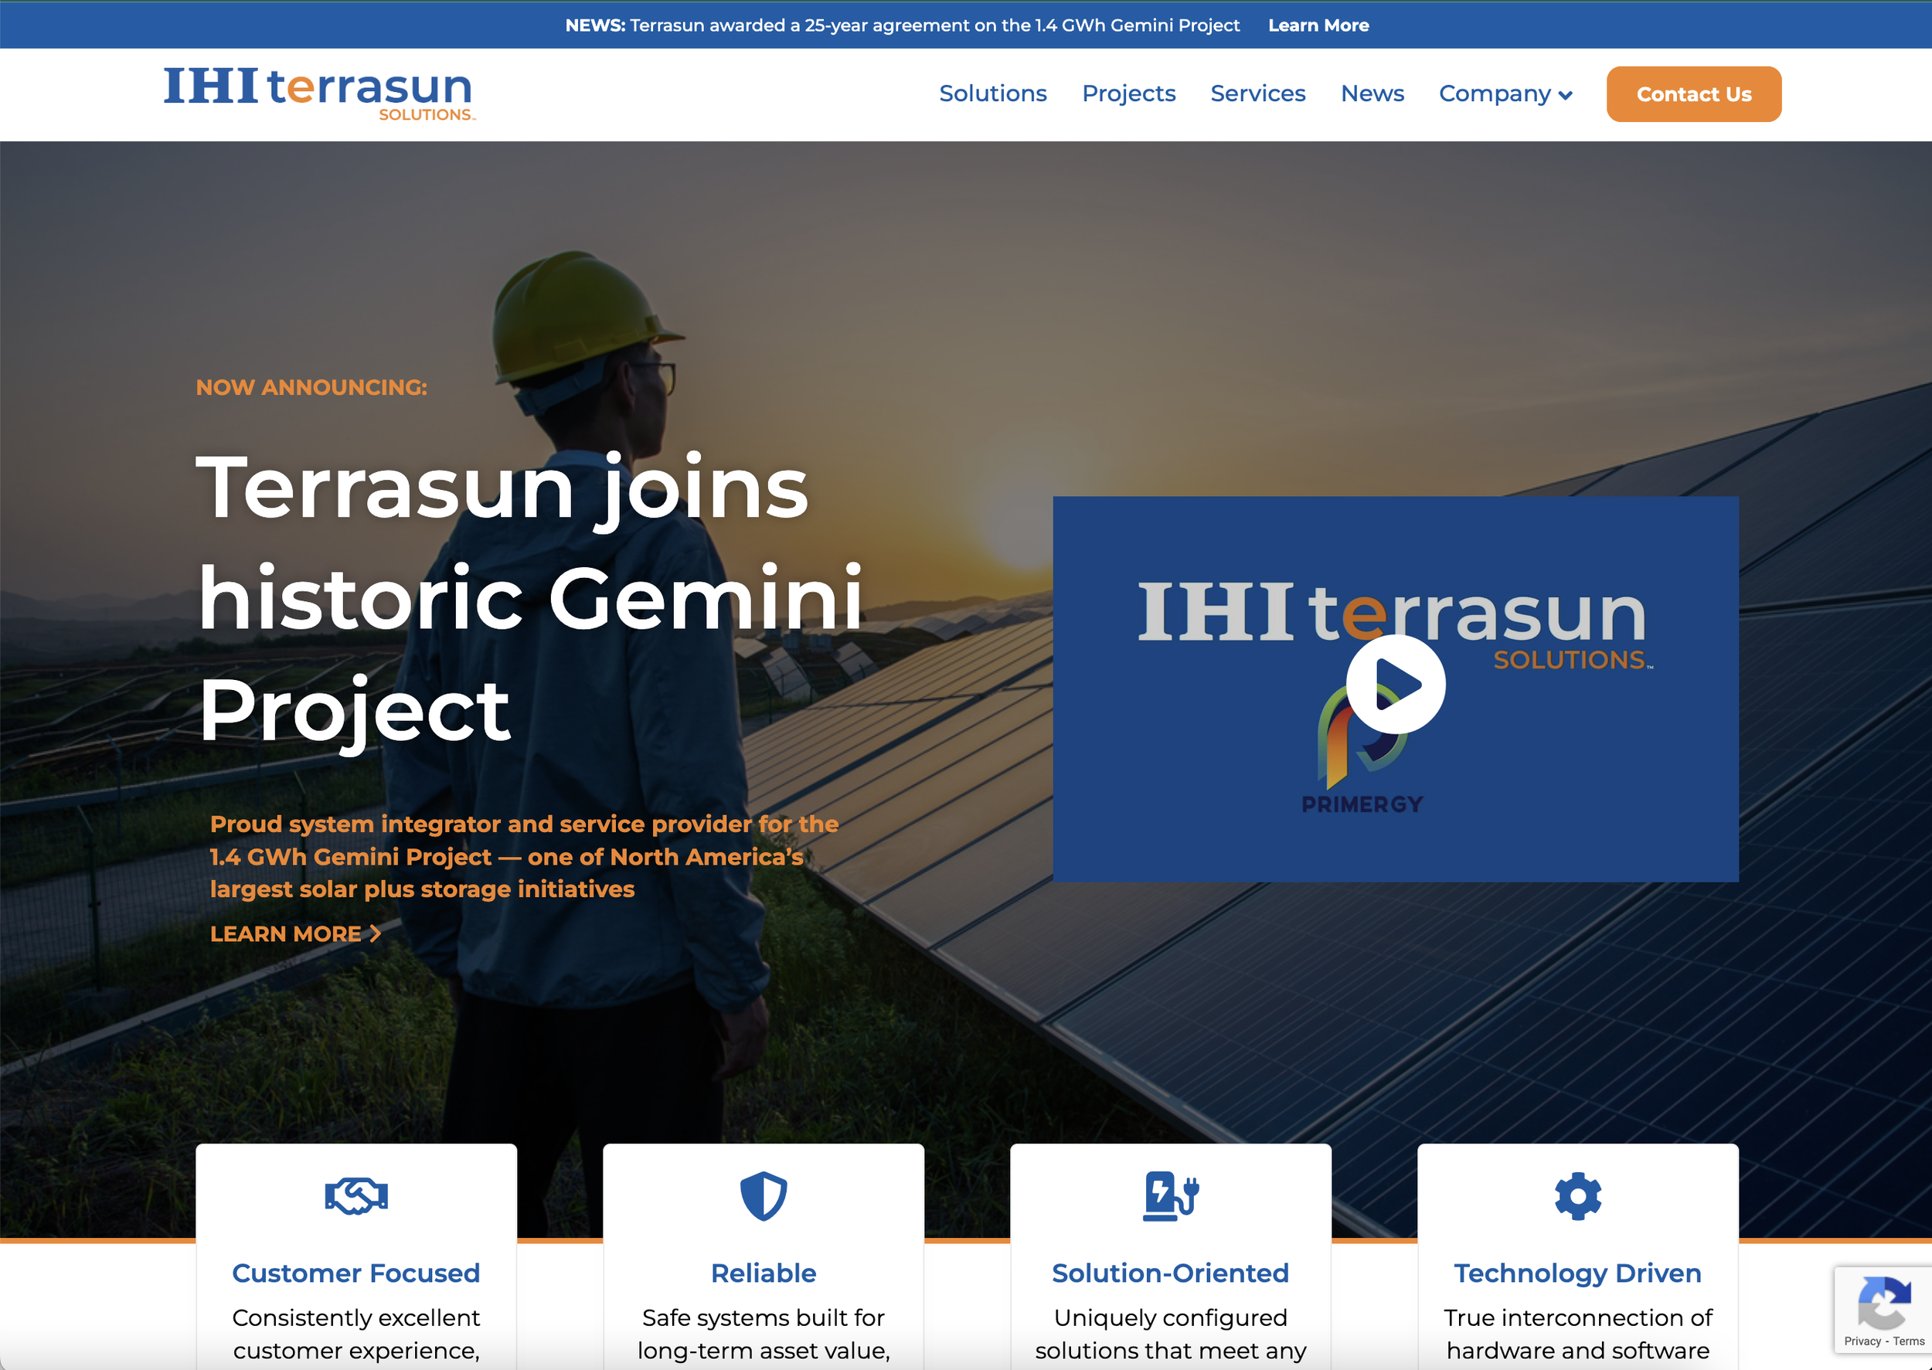Navigate to the News section
Image resolution: width=1932 pixels, height=1370 pixels.
1372,93
